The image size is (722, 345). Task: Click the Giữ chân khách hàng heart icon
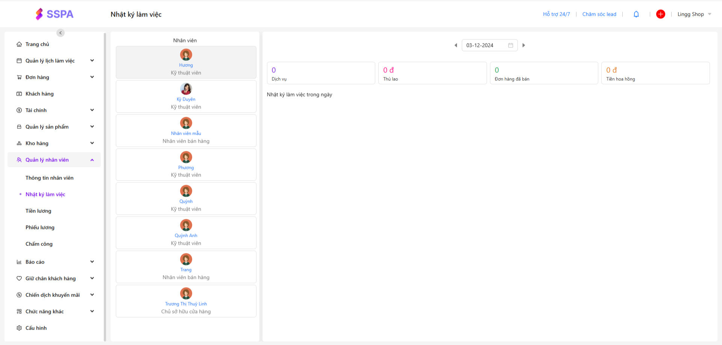point(19,279)
